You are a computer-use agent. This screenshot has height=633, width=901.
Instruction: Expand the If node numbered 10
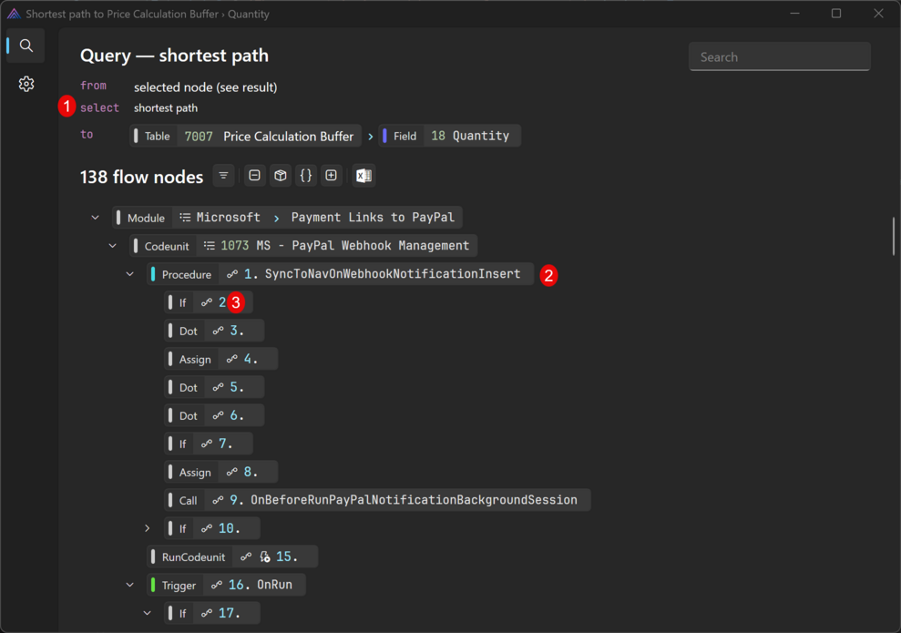(x=148, y=528)
